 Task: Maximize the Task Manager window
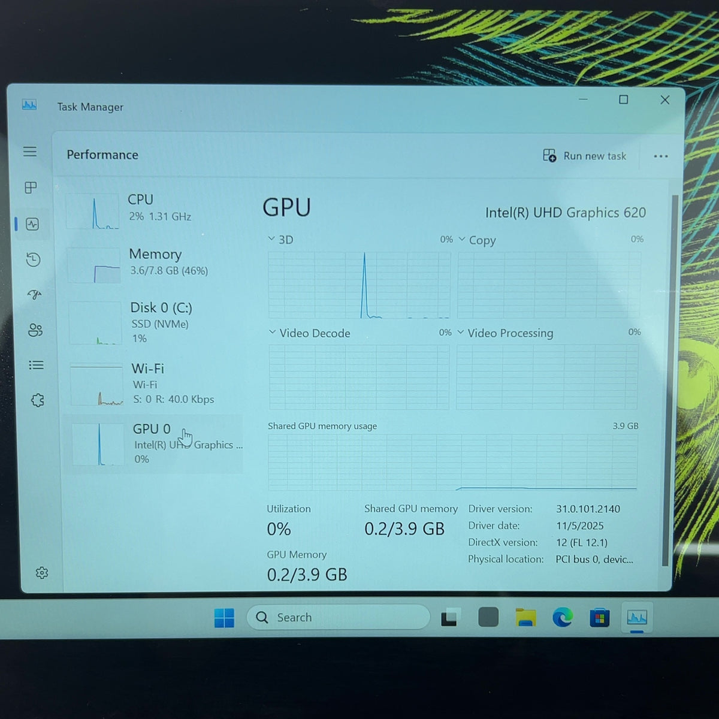pos(624,99)
